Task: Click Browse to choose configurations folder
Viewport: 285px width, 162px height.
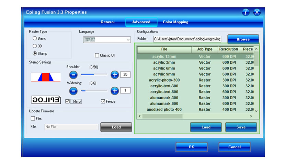Action: (x=243, y=39)
